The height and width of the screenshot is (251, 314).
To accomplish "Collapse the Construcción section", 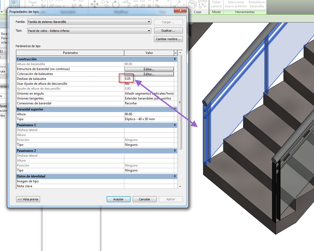I will pos(175,59).
